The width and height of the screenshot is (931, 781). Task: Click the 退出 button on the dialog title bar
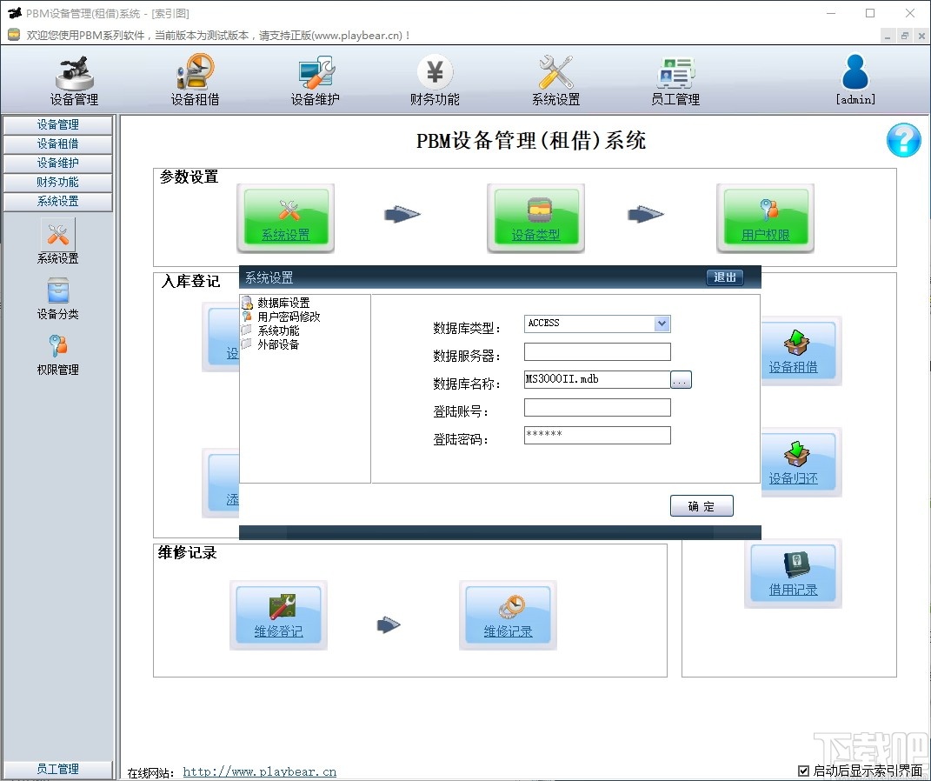click(x=724, y=277)
